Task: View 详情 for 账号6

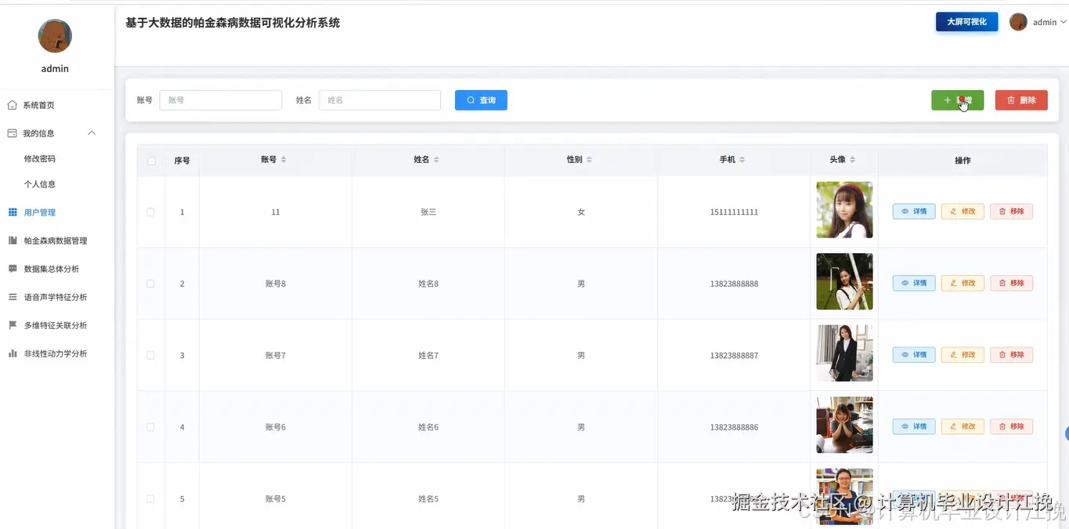Action: tap(914, 426)
